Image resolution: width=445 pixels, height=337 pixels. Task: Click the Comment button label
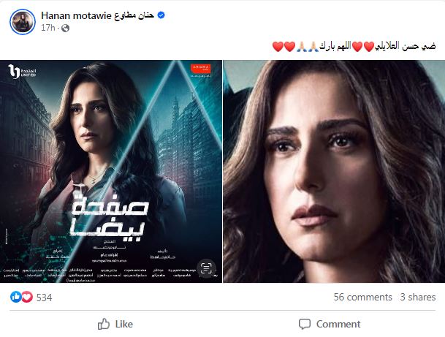(338, 324)
